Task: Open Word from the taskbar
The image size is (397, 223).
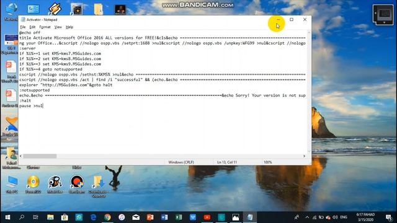Action: click(164, 217)
